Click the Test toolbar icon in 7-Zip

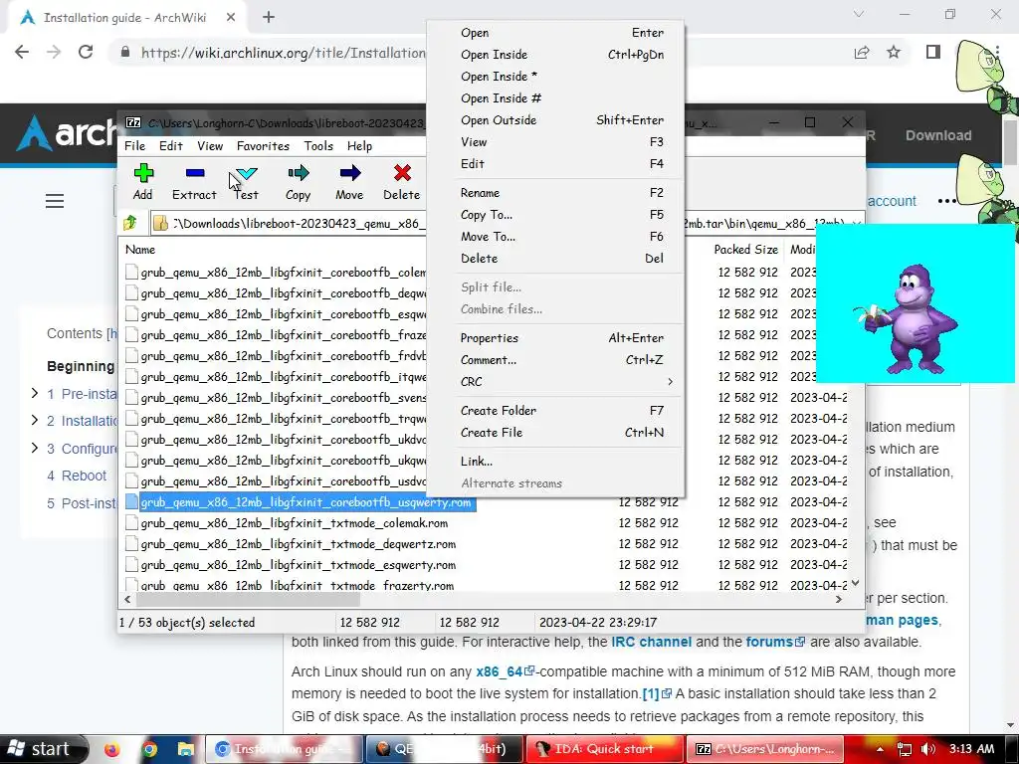pos(247,173)
